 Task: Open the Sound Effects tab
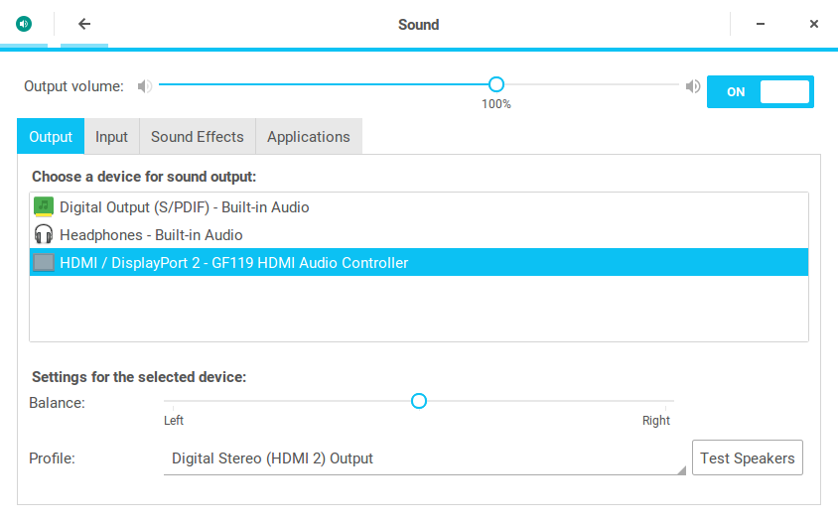coord(197,137)
